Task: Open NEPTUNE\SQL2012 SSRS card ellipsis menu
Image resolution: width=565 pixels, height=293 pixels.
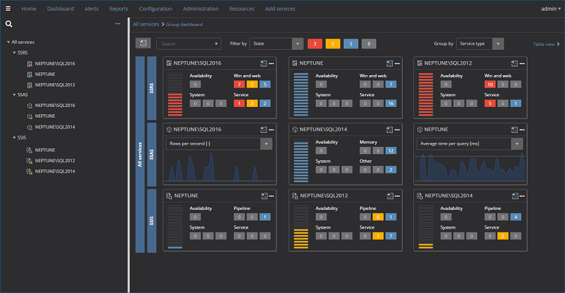Action: 522,64
